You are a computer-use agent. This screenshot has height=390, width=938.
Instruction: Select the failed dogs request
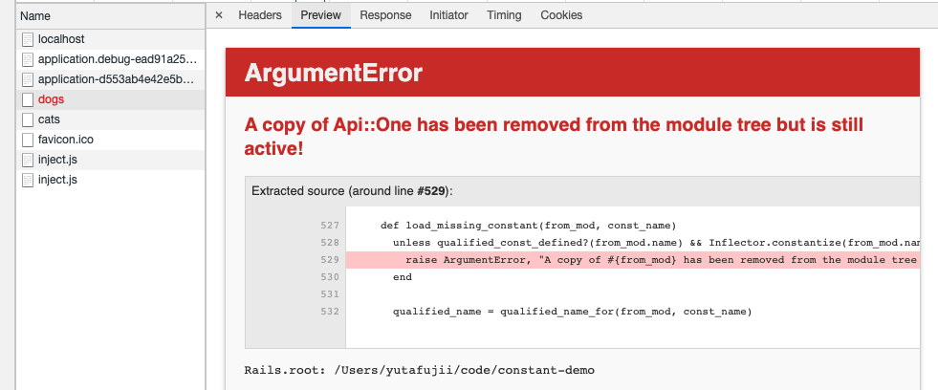pyautogui.click(x=111, y=99)
